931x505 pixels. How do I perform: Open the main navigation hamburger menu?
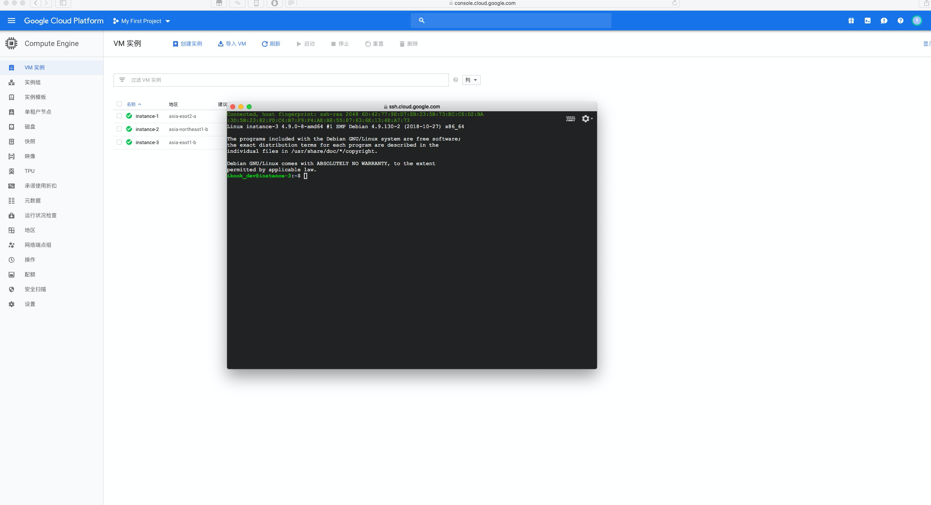(12, 21)
